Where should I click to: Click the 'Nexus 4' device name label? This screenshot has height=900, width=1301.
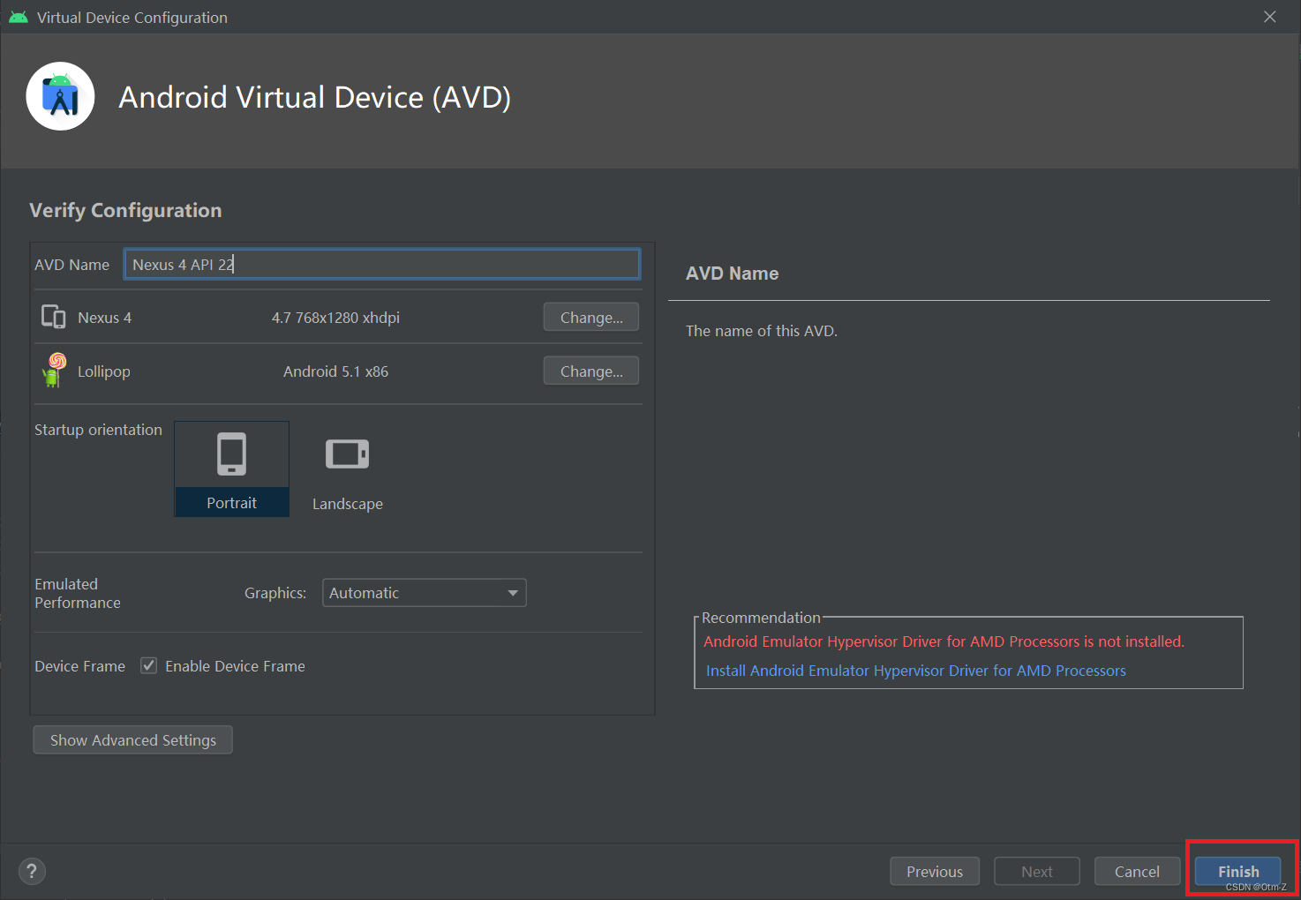pos(104,318)
